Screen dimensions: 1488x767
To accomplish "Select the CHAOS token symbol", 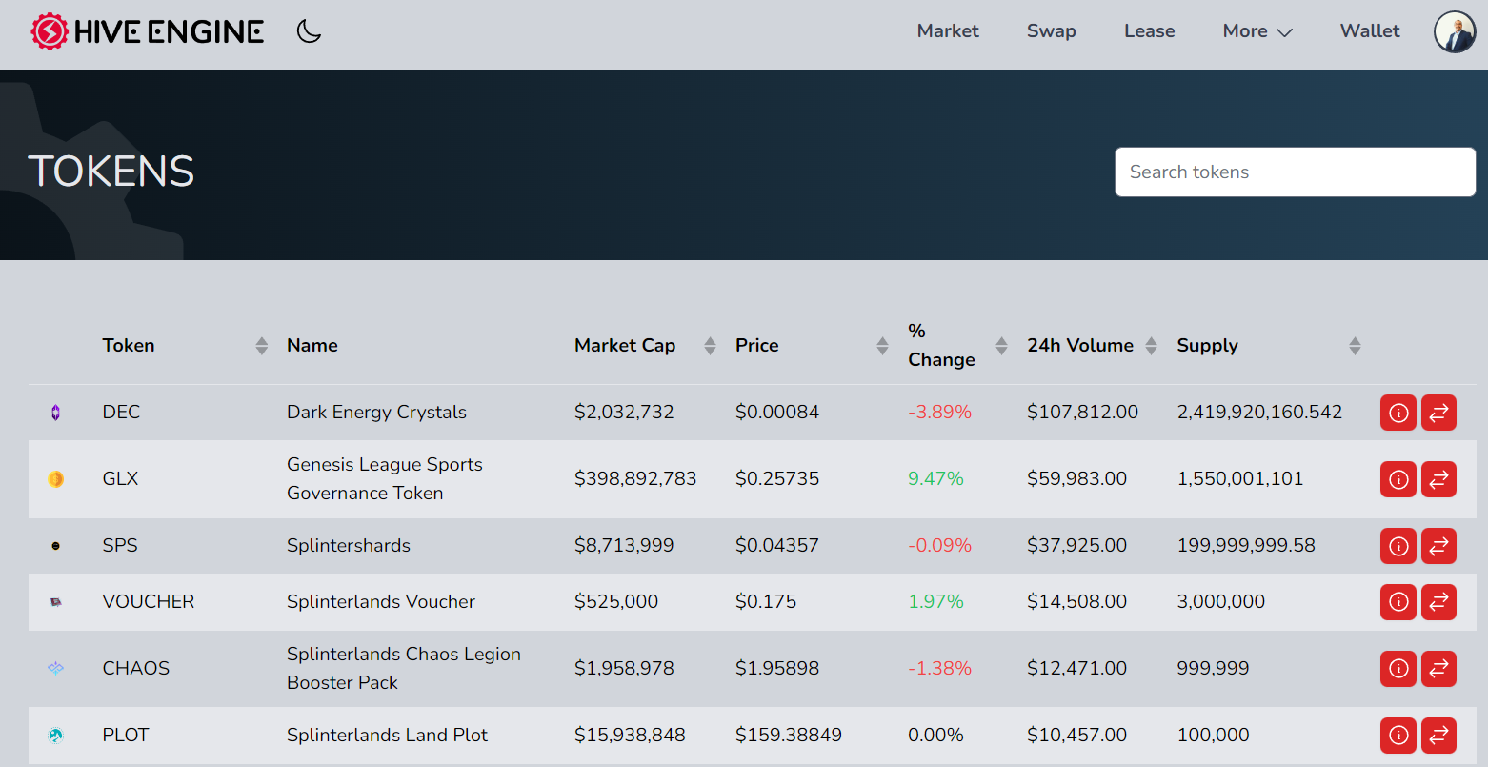I will tap(136, 668).
